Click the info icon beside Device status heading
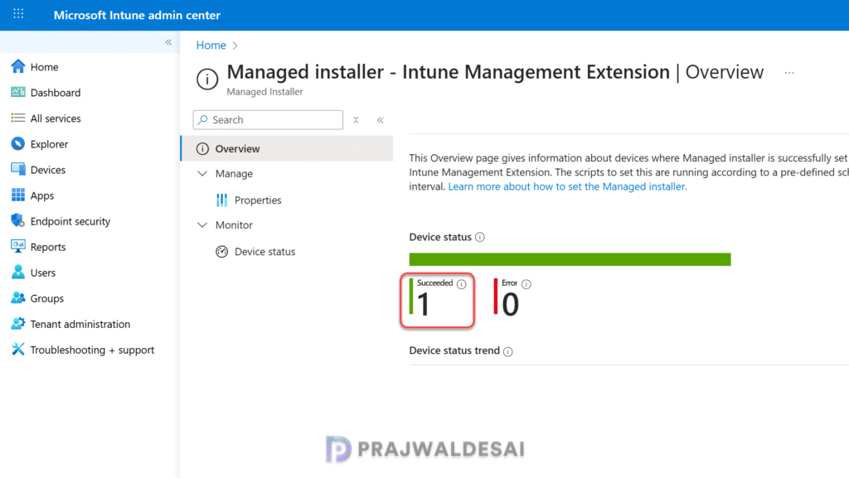 480,237
